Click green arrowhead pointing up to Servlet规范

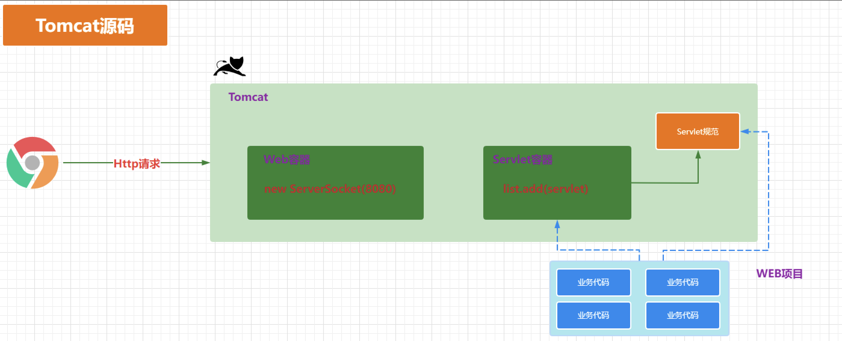(x=698, y=154)
